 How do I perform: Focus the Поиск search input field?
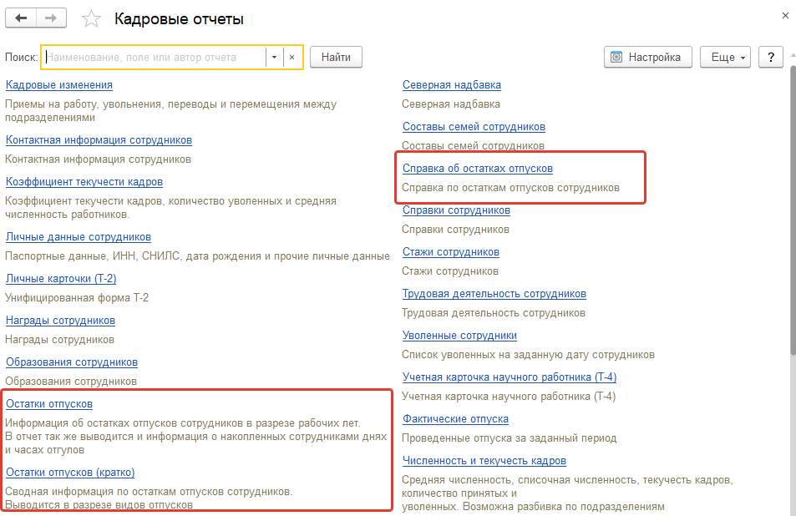click(x=155, y=57)
